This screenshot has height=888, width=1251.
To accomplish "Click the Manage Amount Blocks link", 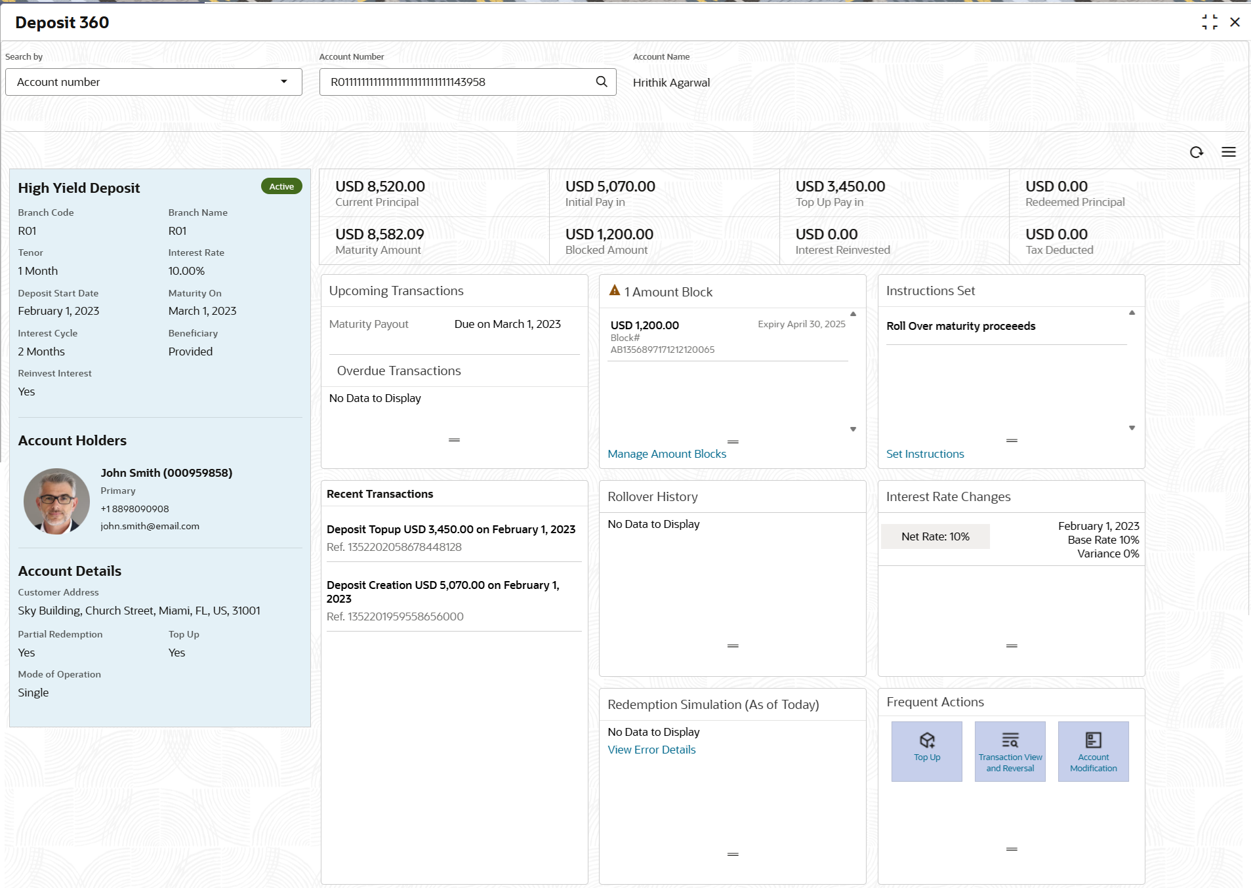I will (x=667, y=454).
